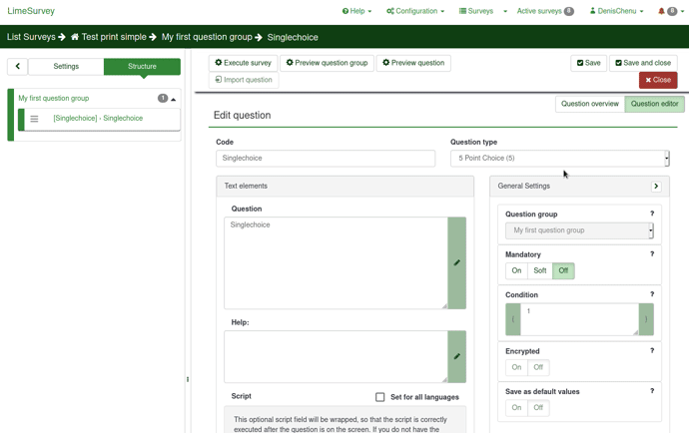This screenshot has width=689, height=433.
Task: Open the Configuration menu
Action: pyautogui.click(x=414, y=11)
